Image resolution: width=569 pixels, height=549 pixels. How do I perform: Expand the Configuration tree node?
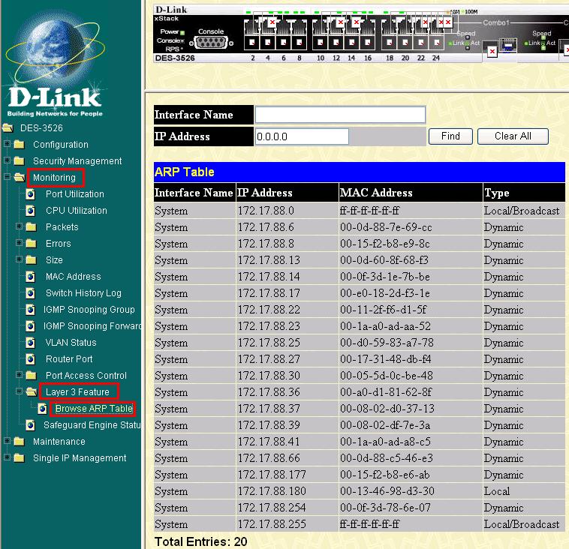pyautogui.click(x=7, y=144)
